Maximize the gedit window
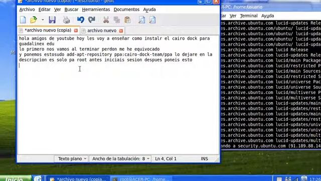 208,2
